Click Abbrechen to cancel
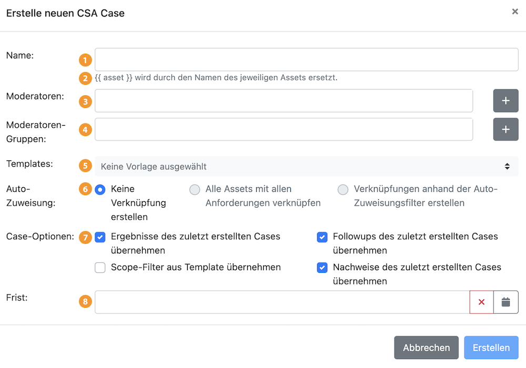Viewport: 526px width, 368px height. 426,347
